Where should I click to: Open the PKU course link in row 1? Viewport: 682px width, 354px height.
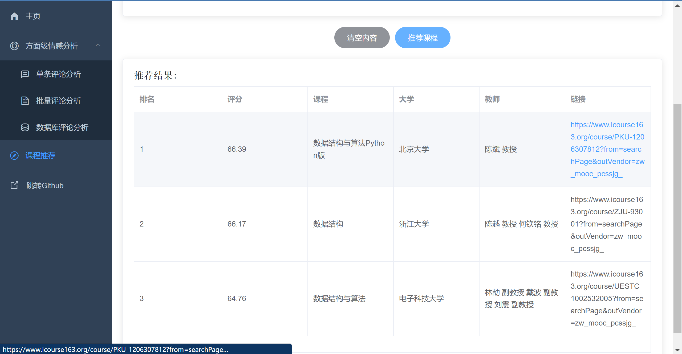click(607, 149)
